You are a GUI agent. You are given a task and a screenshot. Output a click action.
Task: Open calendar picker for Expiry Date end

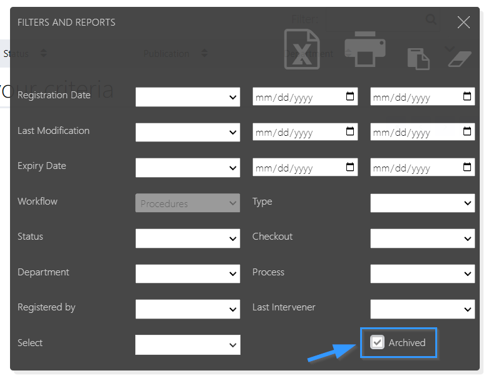point(467,166)
